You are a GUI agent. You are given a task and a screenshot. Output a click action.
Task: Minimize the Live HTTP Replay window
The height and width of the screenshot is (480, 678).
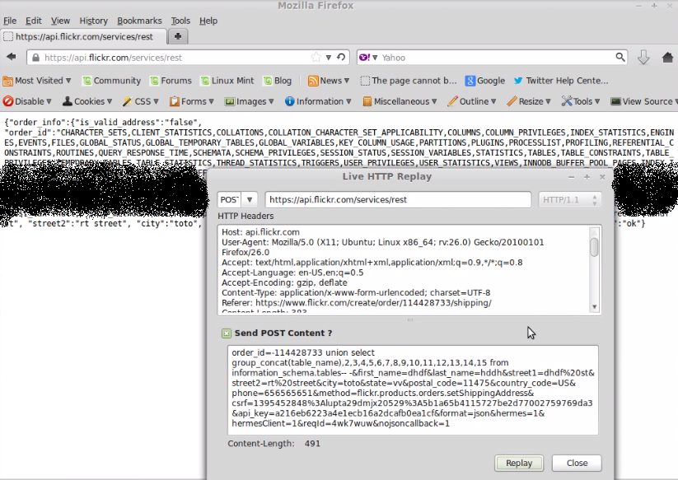(571, 177)
